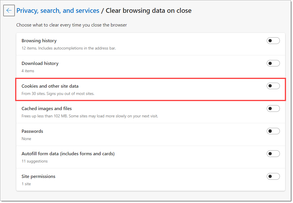Enable Cached images and files toggle

point(273,108)
